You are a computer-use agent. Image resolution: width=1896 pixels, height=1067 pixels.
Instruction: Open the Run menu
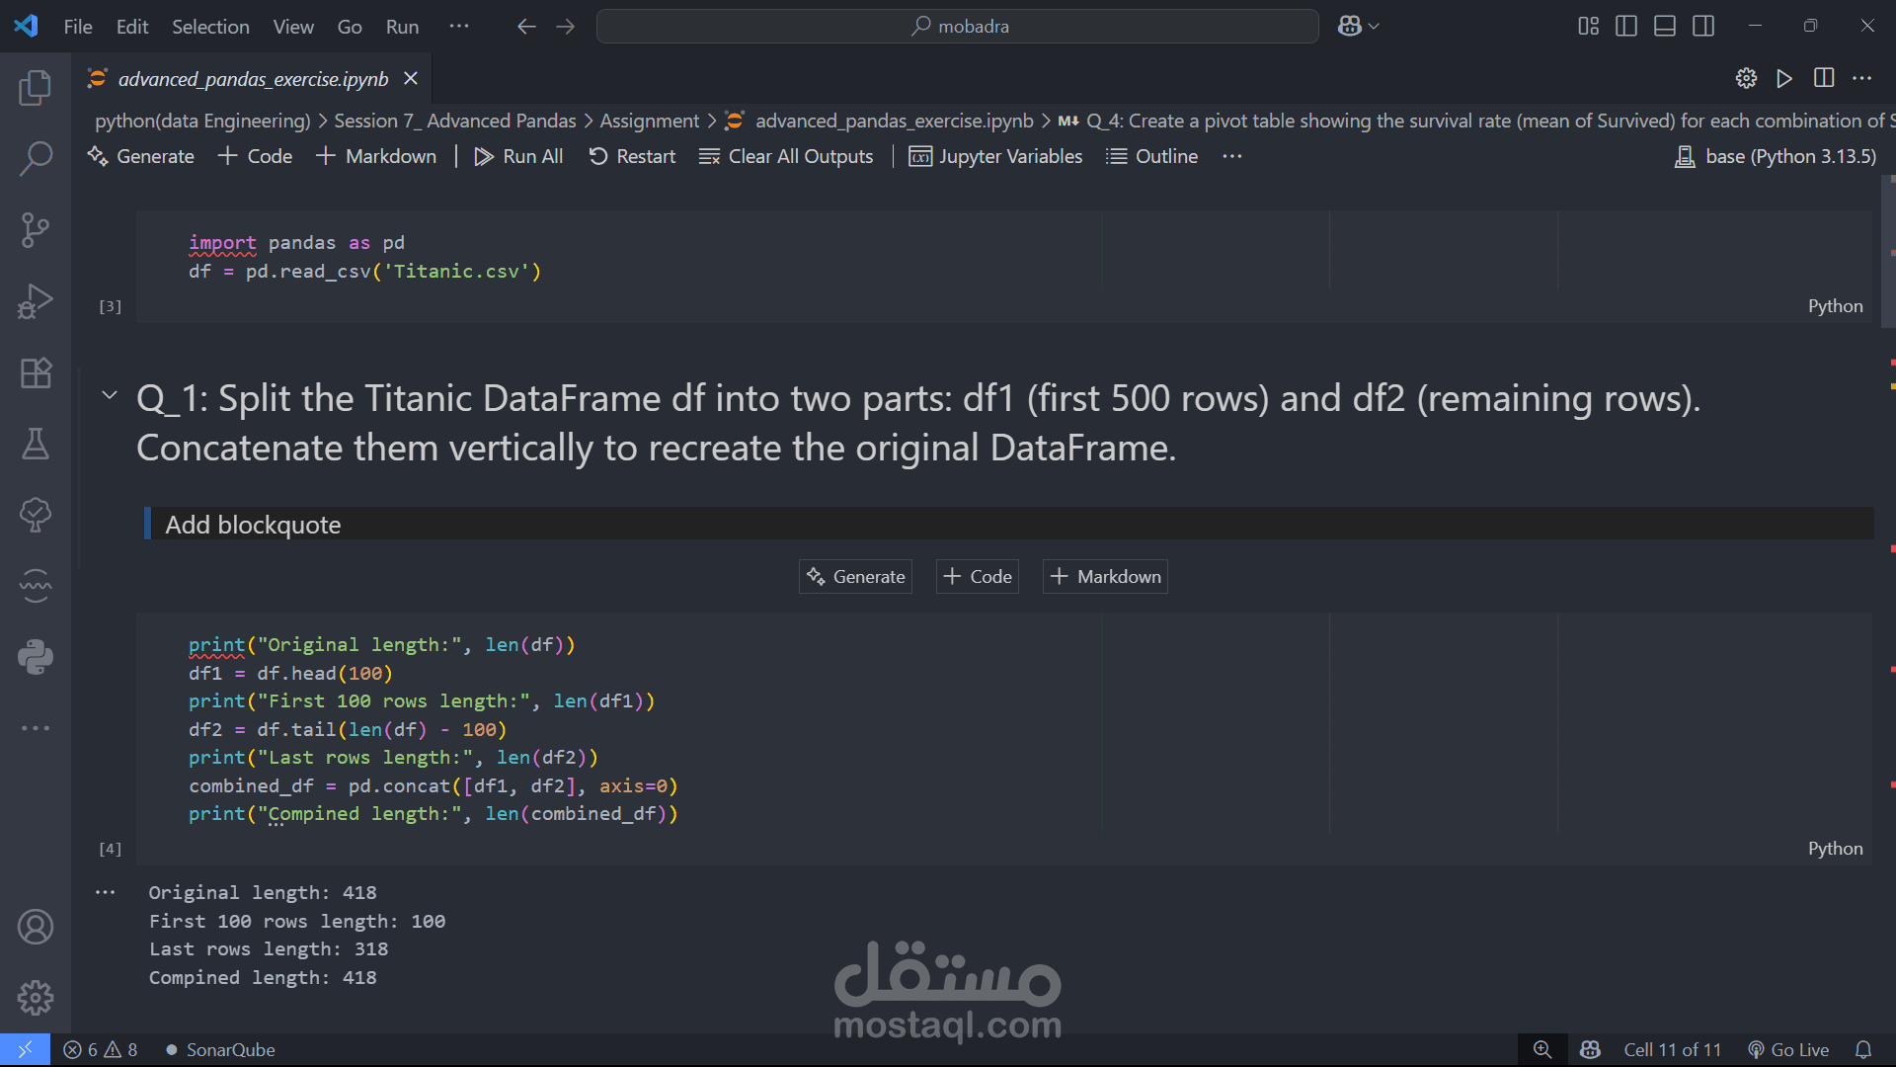tap(402, 27)
